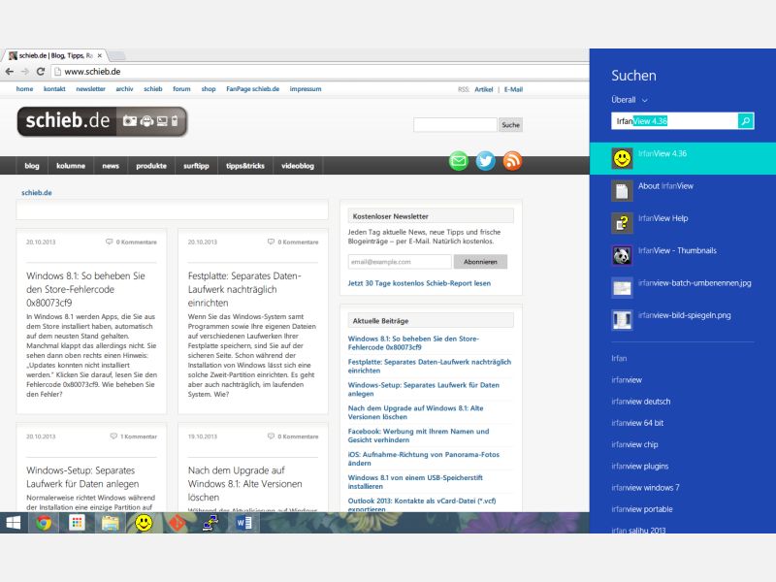The width and height of the screenshot is (776, 582).
Task: Open About IrfanView document result
Action: tap(683, 190)
